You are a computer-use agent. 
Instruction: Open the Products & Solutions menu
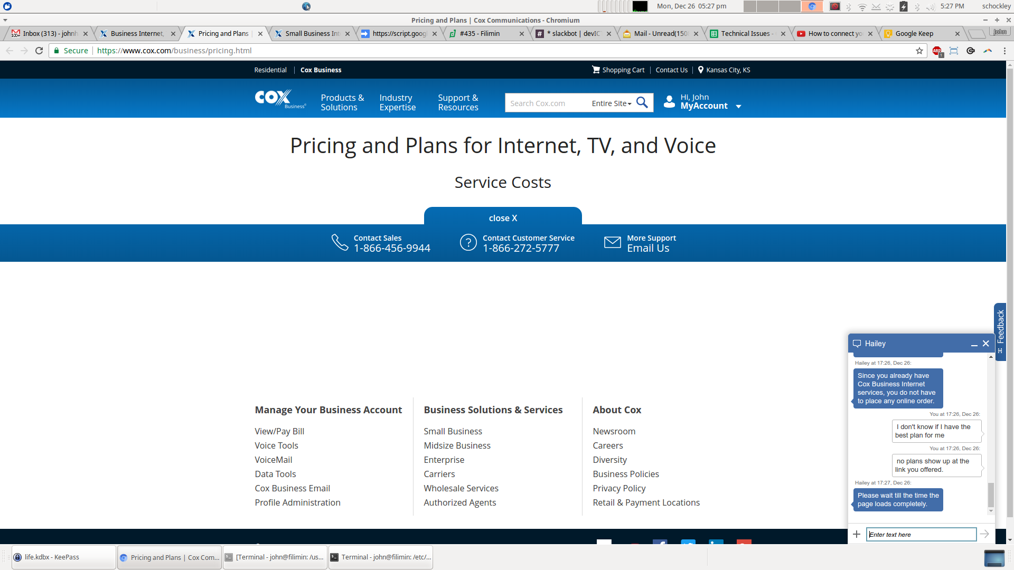click(x=342, y=102)
